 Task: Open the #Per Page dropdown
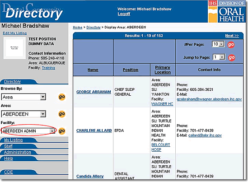[x=218, y=44]
